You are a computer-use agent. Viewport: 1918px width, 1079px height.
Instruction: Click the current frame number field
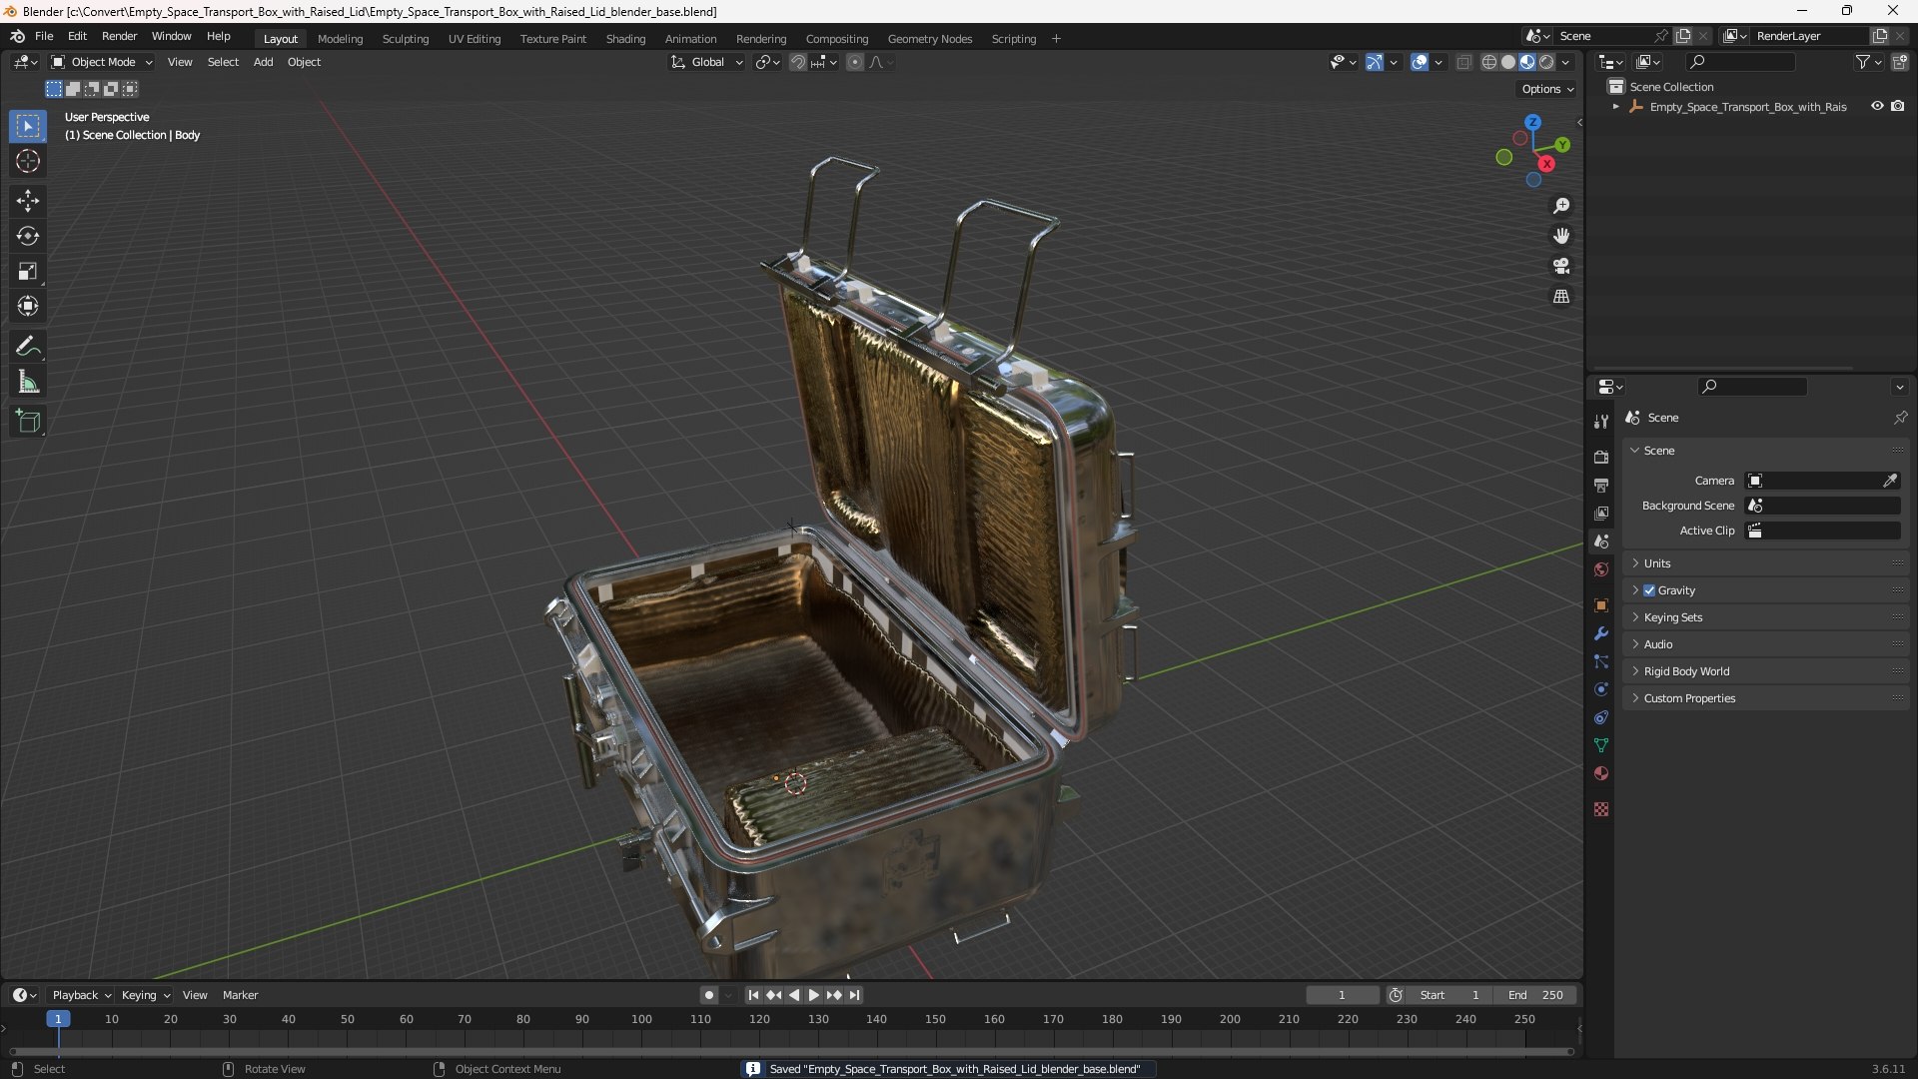(1342, 995)
